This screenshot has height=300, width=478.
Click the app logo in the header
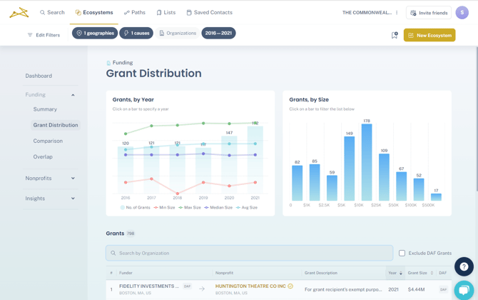19,12
